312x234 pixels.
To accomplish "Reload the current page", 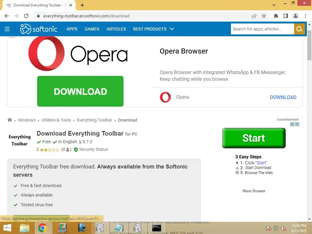I will click(26, 16).
